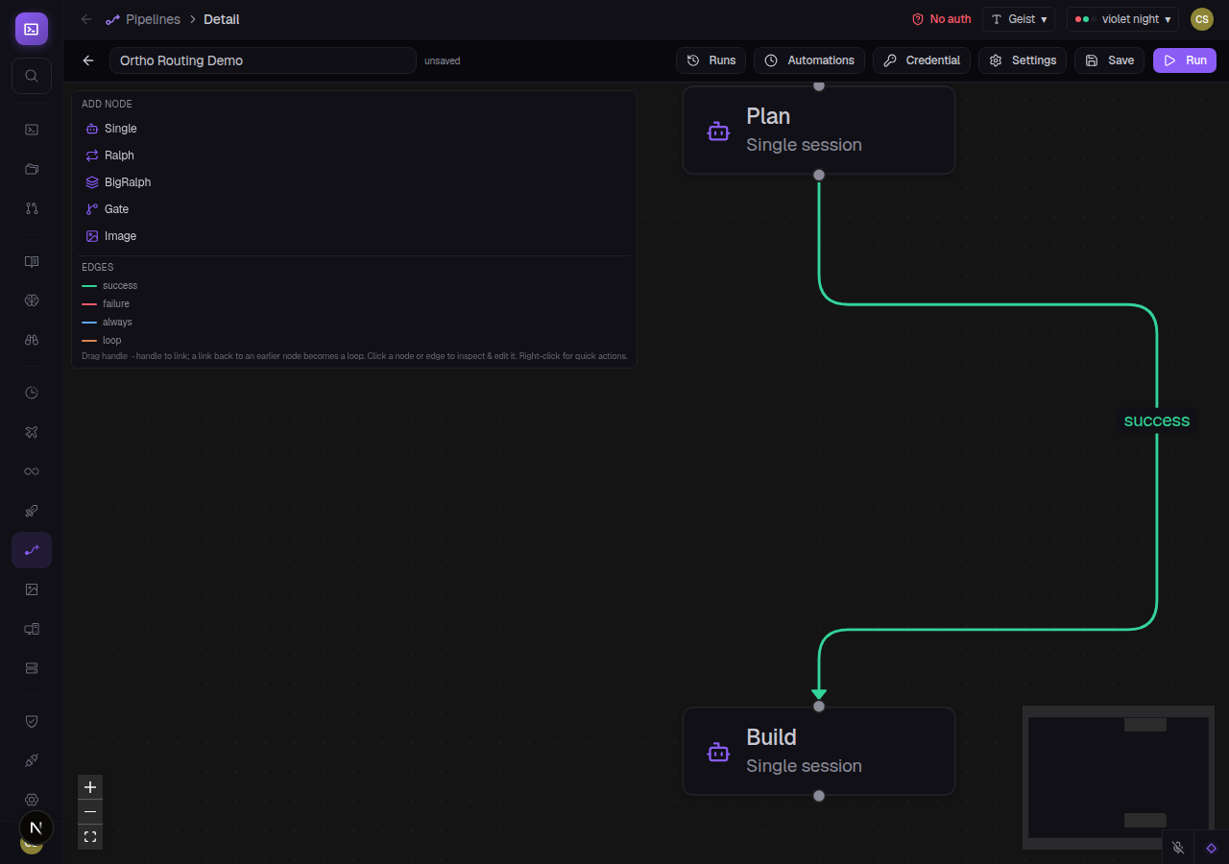The image size is (1229, 864).
Task: Zoom out on the canvas
Action: click(x=90, y=812)
